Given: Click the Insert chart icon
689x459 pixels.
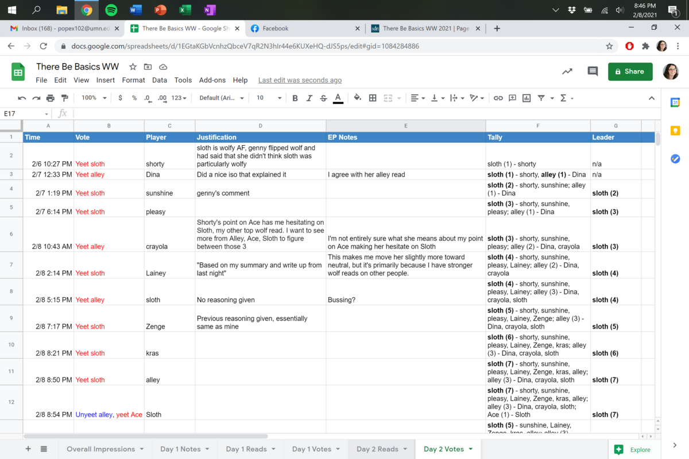Looking at the screenshot, I should [527, 98].
